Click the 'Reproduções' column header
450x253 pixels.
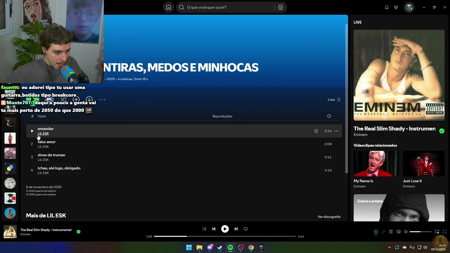point(222,116)
